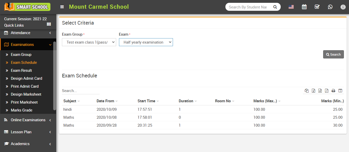Export the exam schedule as PDF
Screen dimensions: 349x152
point(326,90)
